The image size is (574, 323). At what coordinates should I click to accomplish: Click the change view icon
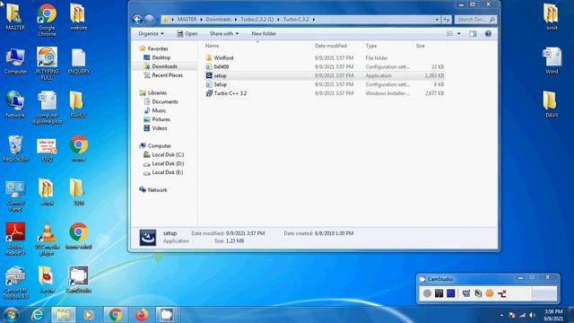450,34
